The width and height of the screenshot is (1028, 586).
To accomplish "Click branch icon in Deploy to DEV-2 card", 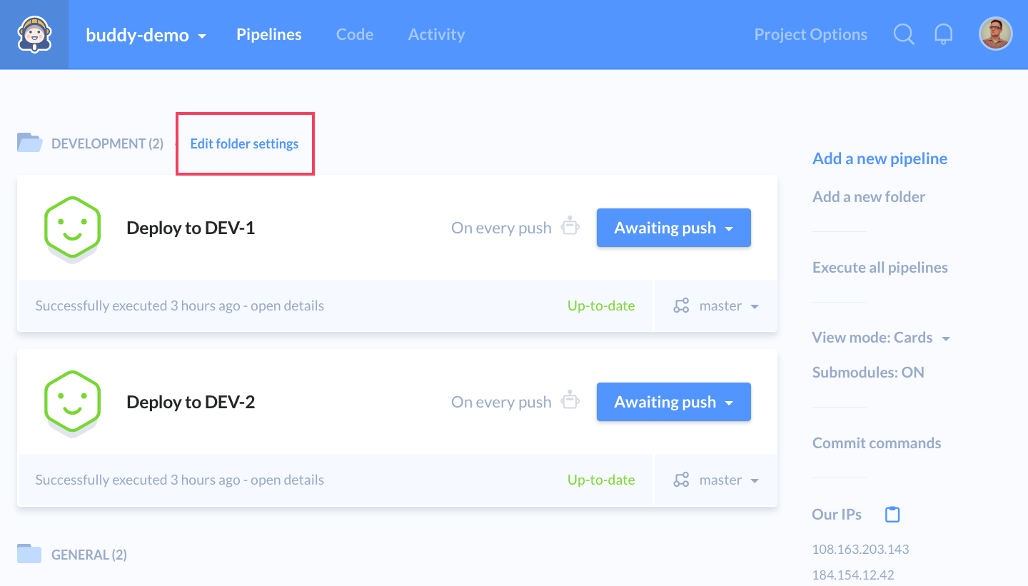I will pyautogui.click(x=681, y=480).
